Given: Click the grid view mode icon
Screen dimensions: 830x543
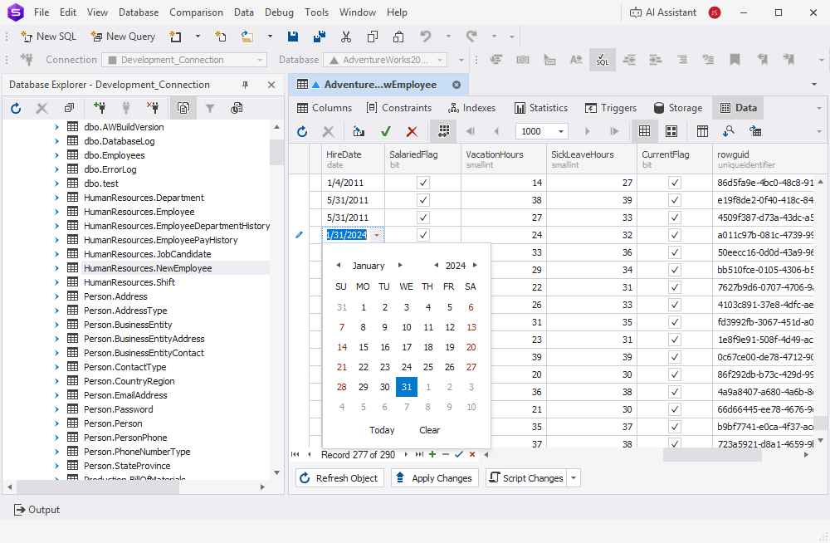Looking at the screenshot, I should point(644,131).
